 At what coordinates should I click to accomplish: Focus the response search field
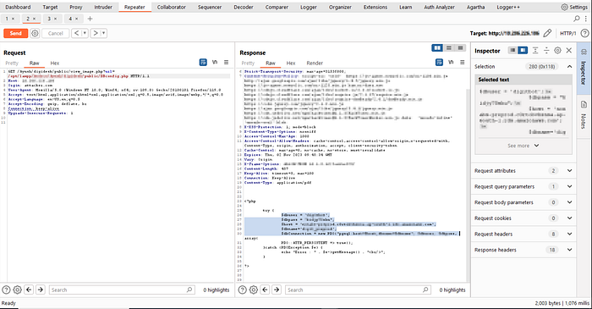358,290
